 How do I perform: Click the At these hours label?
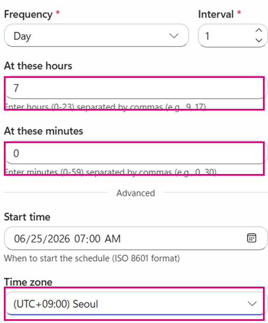(38, 66)
